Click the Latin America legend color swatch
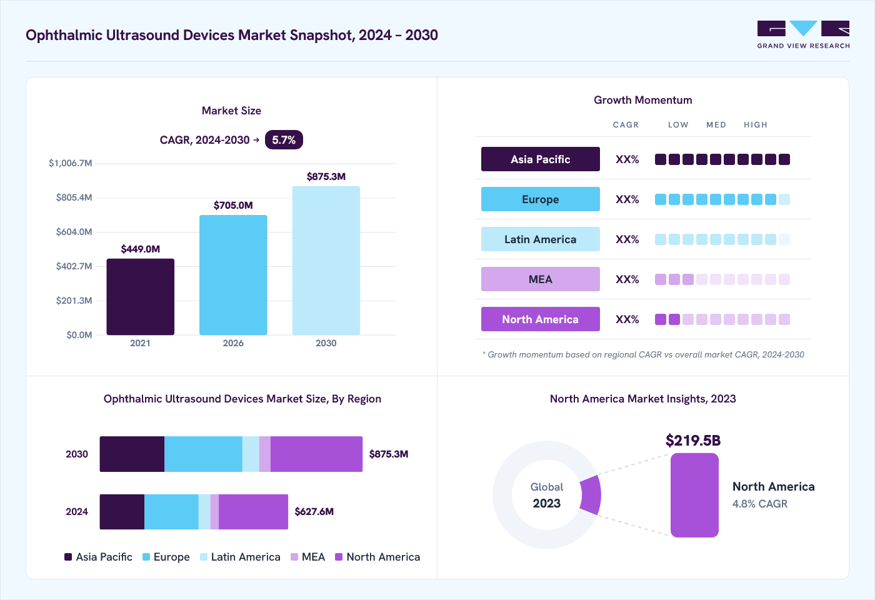 coord(204,557)
